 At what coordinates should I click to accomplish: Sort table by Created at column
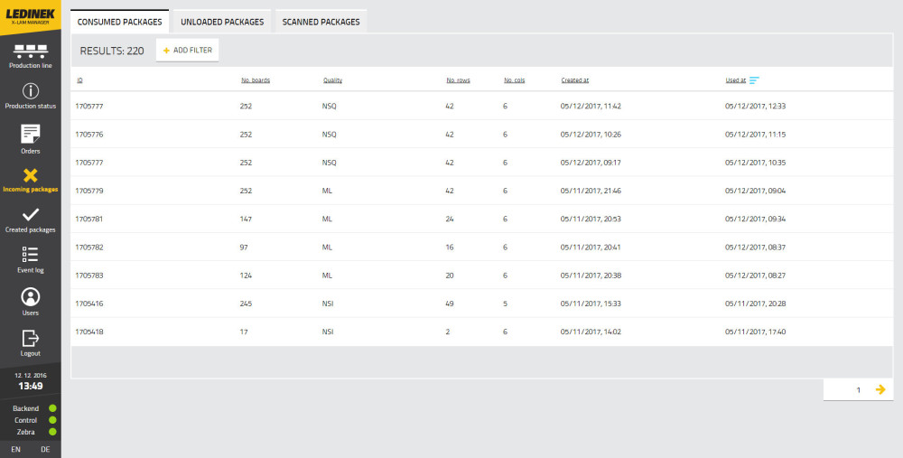574,80
